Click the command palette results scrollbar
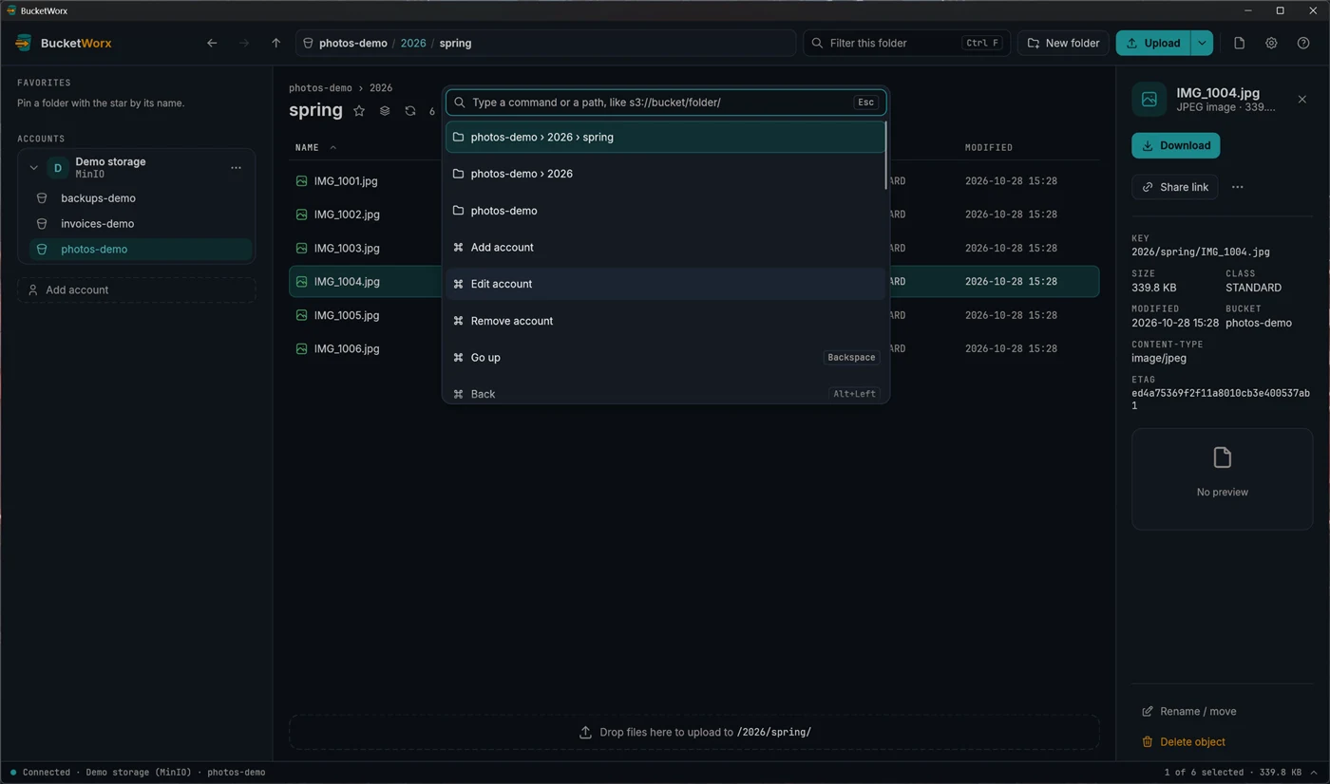 click(885, 157)
